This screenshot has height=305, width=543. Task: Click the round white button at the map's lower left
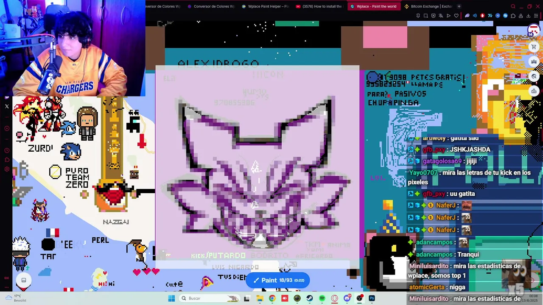(x=24, y=280)
